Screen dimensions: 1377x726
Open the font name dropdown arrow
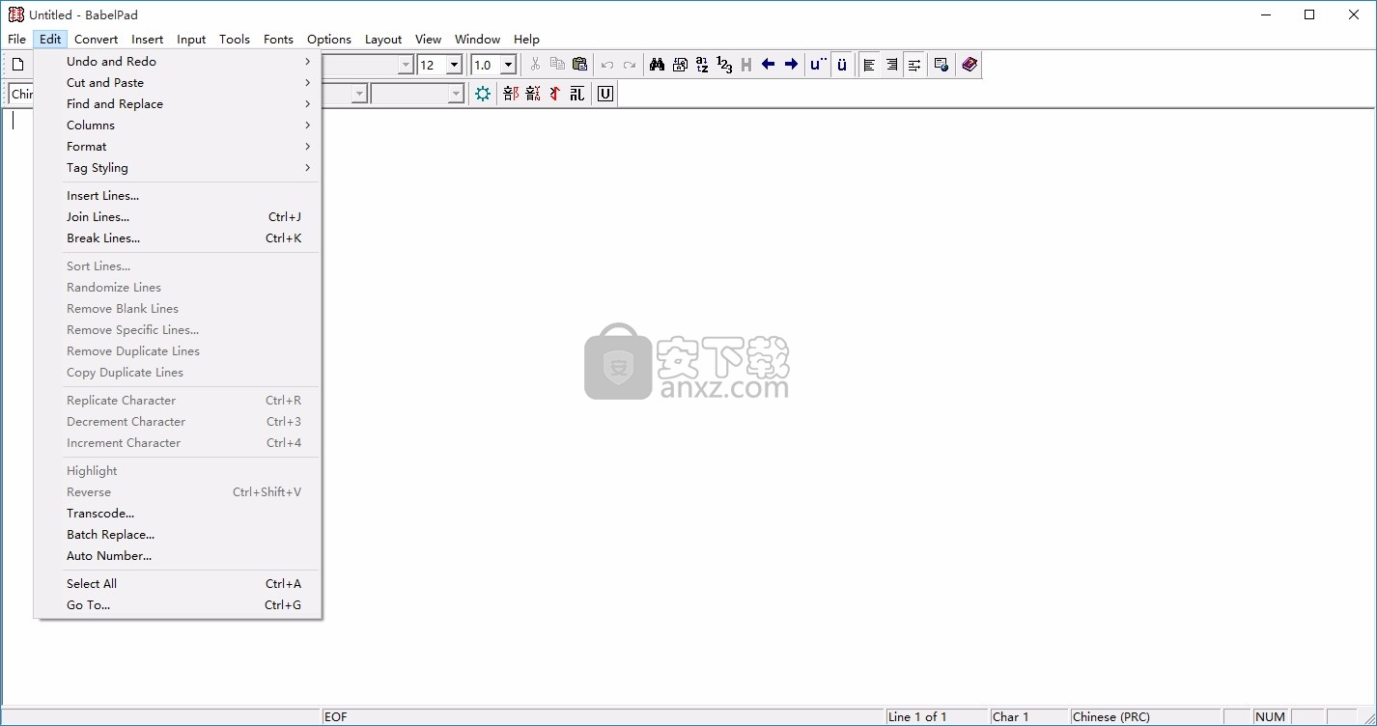[407, 65]
